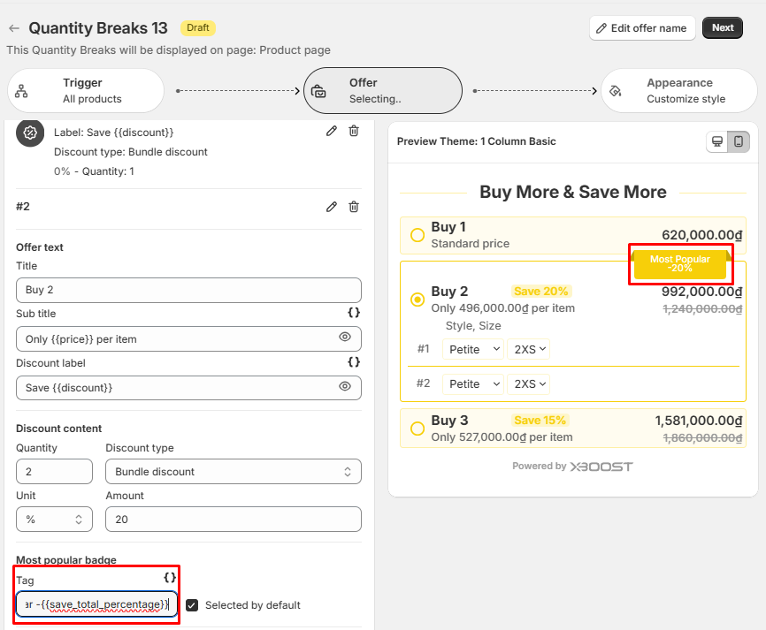Screen dimensions: 766x630
Task: Insert variable using braces icon above Sub title
Action: tap(354, 314)
